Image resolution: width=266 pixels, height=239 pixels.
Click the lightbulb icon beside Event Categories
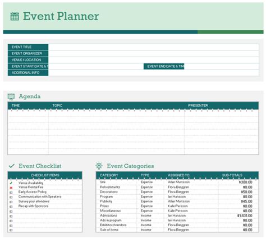click(99, 166)
